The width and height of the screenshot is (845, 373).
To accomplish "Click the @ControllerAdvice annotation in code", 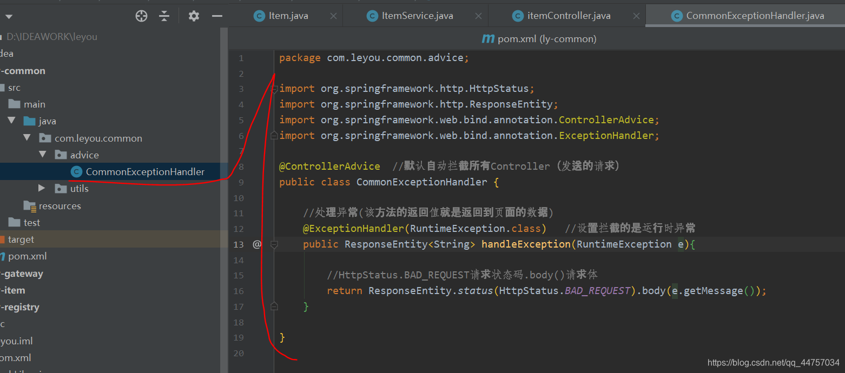I will pos(329,166).
